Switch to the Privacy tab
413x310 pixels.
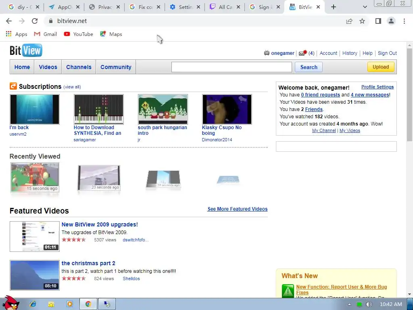point(104,7)
